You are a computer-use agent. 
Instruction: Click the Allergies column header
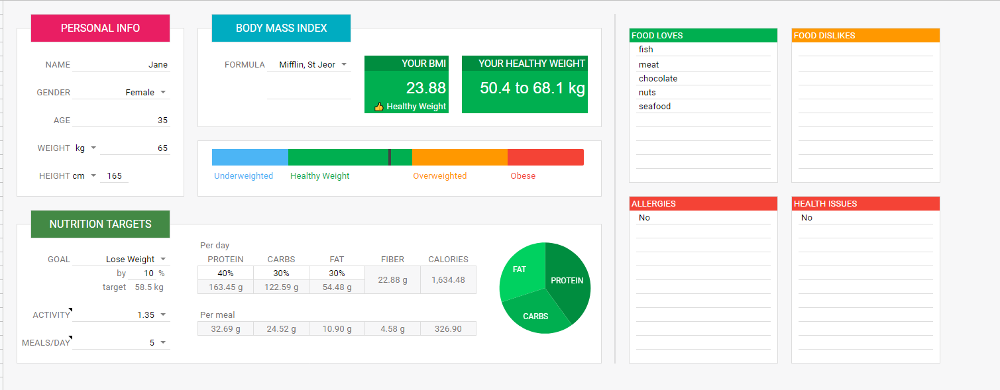703,204
